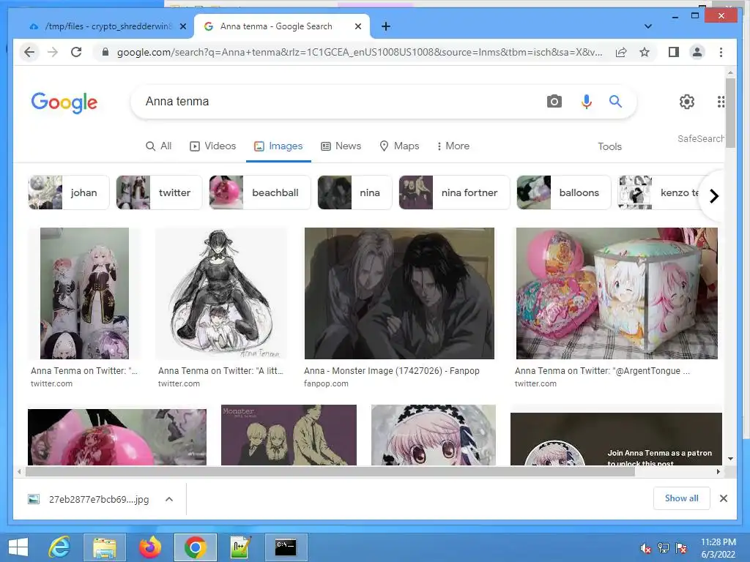Click the muted volume tray icon

point(646,548)
